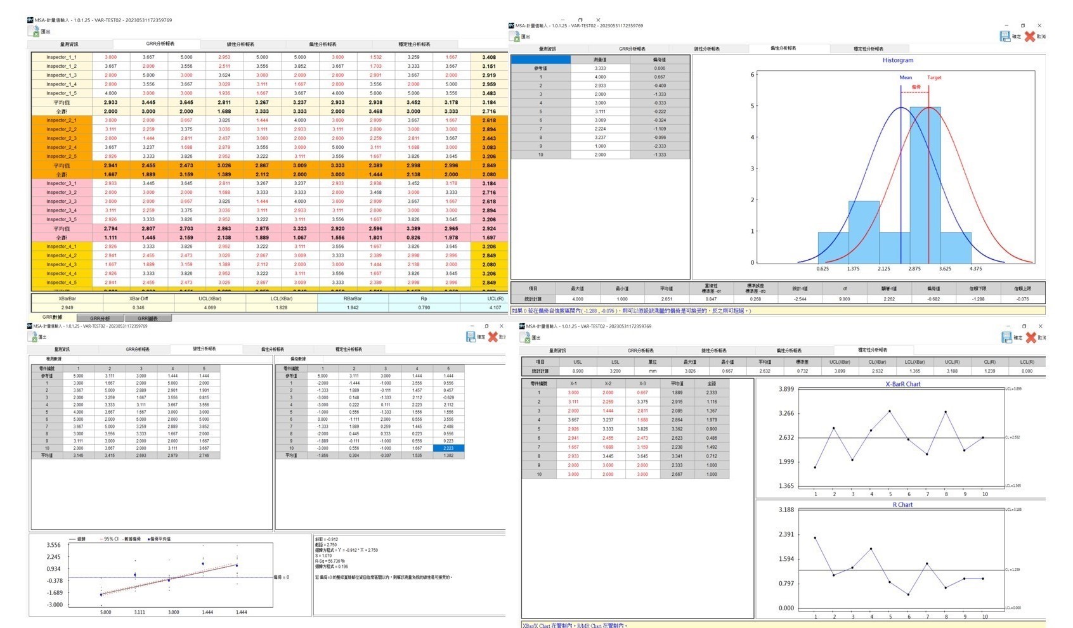This screenshot has width=1073, height=628.
Task: Click the 參考值 measurement cell showing 3.333
Action: 600,68
